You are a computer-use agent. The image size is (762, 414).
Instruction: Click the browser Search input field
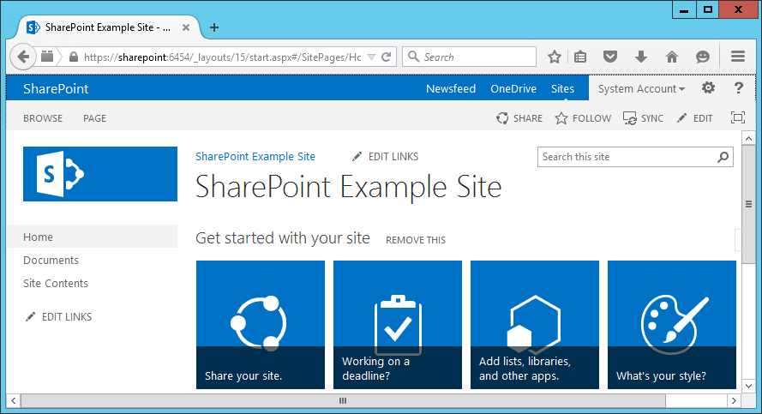tap(469, 57)
